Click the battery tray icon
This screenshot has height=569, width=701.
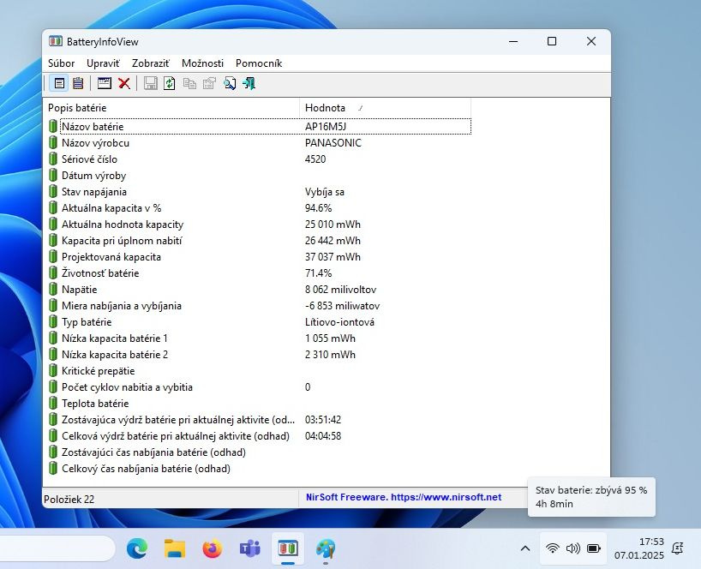click(x=594, y=548)
